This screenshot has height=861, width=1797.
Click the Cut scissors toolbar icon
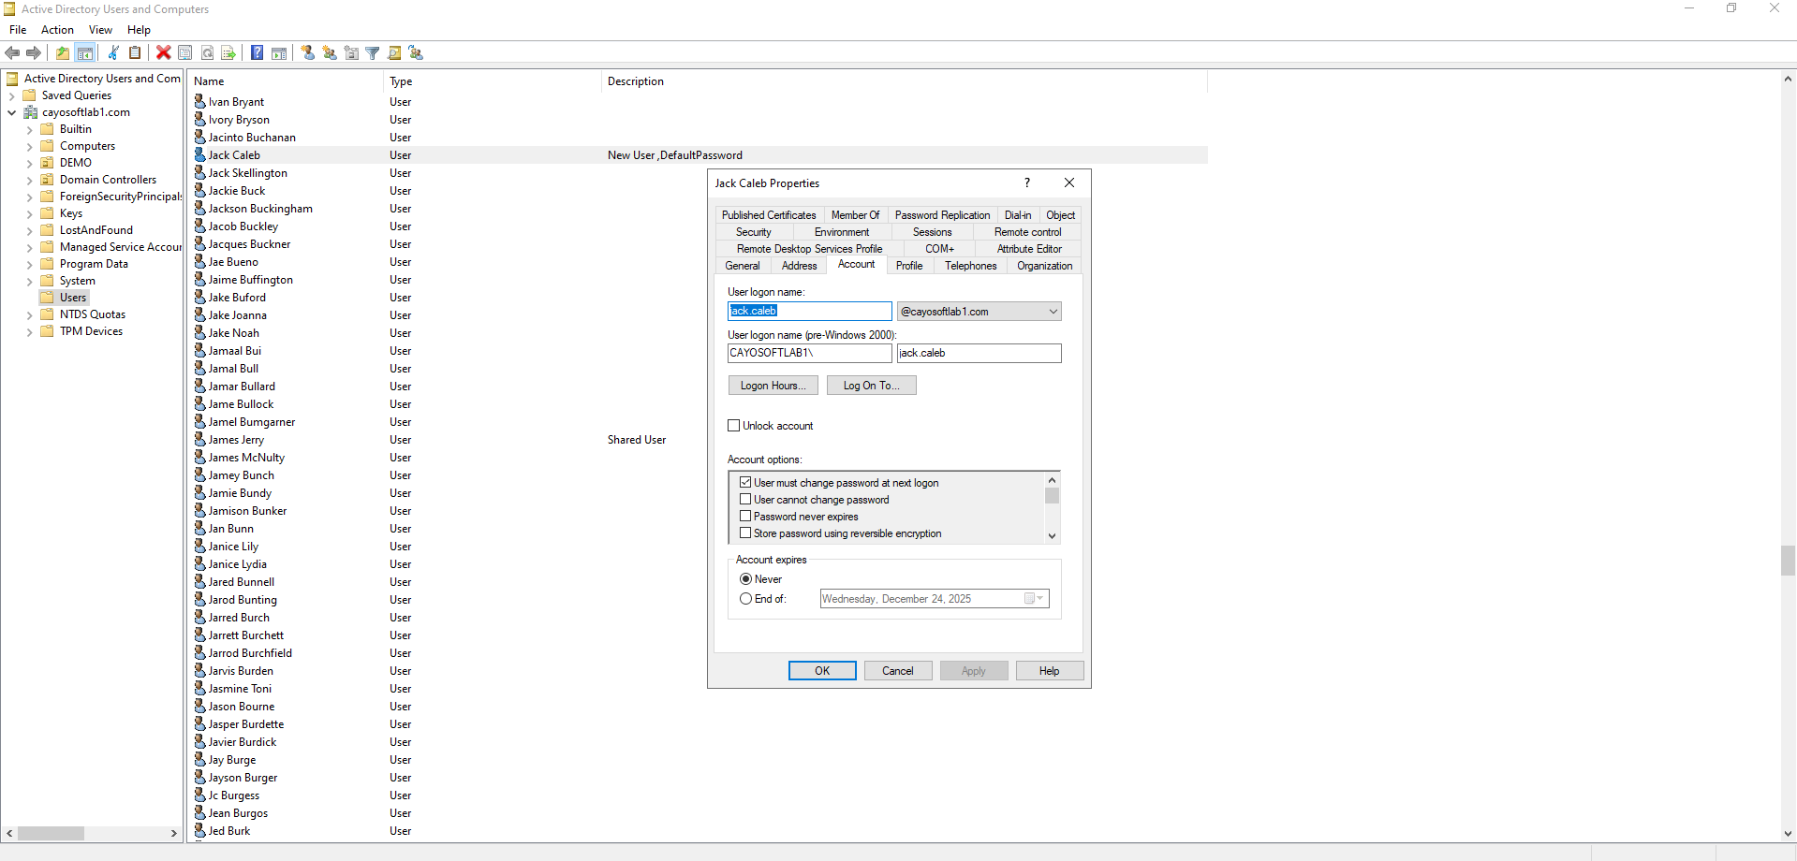(113, 52)
